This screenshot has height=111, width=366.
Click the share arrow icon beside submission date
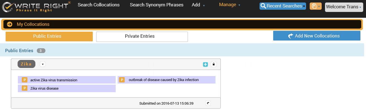point(208,103)
